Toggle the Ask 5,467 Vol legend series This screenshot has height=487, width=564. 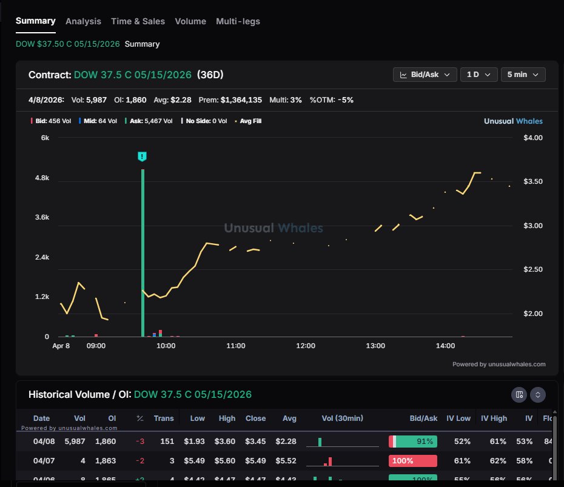click(x=149, y=121)
